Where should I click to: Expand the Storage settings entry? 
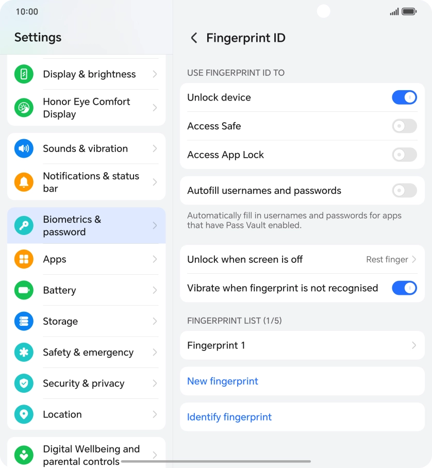click(86, 321)
